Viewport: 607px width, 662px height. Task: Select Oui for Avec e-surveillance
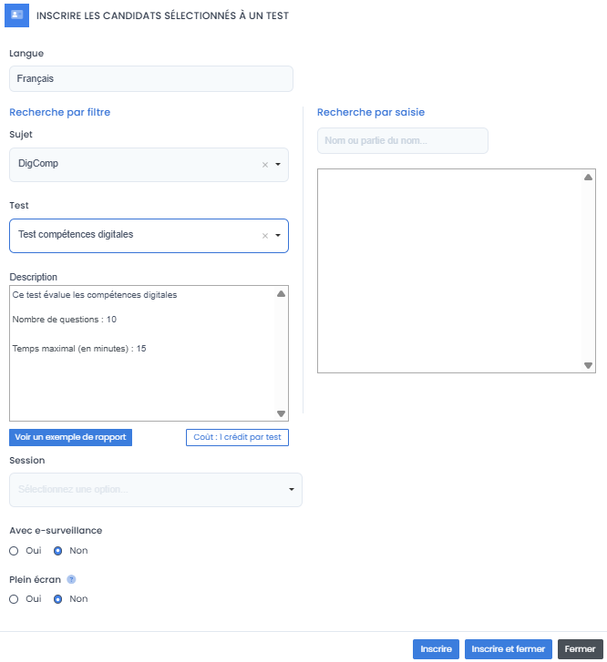(14, 551)
